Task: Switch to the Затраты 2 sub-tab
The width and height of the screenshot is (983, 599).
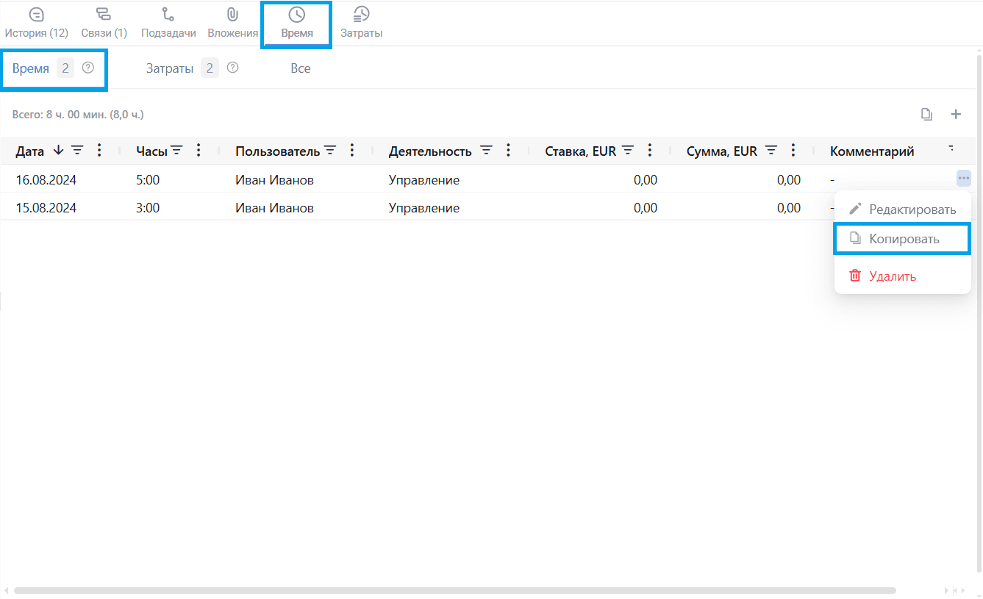Action: point(192,68)
